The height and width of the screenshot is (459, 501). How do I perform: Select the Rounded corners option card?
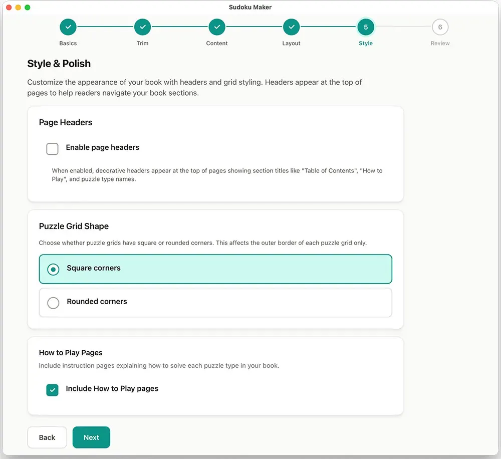pos(215,302)
